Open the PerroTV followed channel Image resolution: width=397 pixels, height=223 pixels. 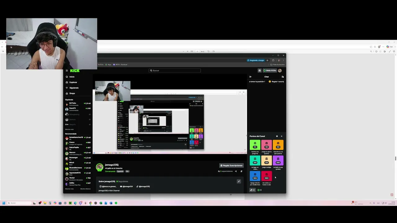(78, 109)
